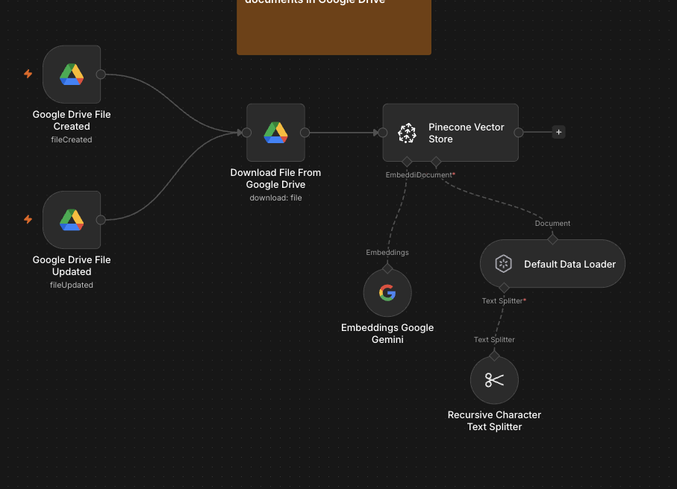This screenshot has width=677, height=489.
Task: Select the brown sticky note at top
Action: click(x=334, y=27)
